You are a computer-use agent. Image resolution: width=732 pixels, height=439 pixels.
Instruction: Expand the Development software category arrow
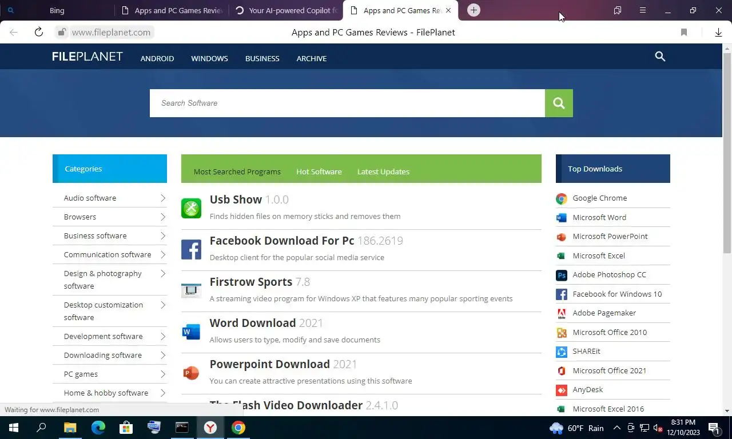(x=163, y=336)
